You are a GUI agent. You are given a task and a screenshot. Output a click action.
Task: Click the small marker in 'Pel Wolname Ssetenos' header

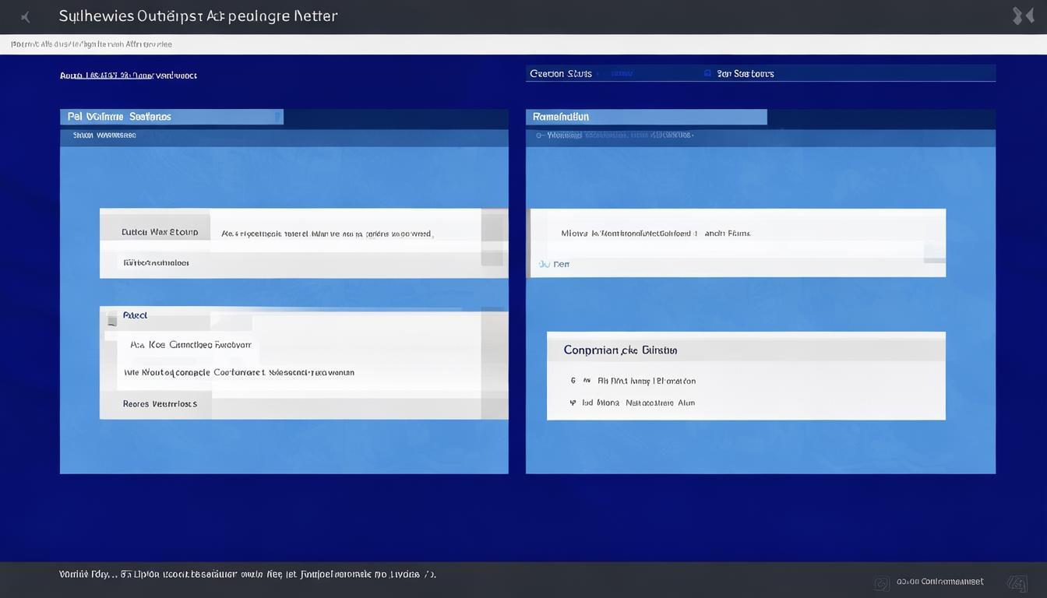(x=277, y=117)
